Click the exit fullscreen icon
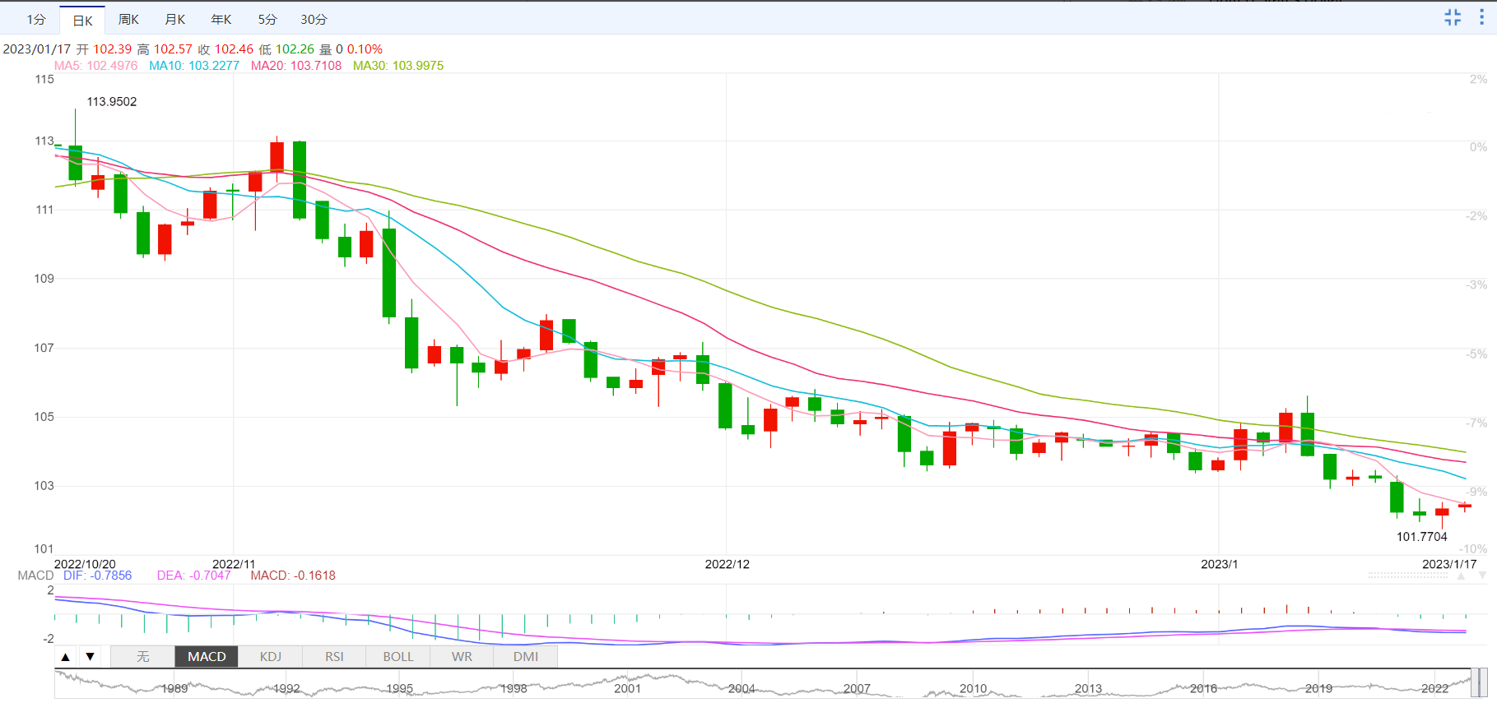 coord(1453,17)
